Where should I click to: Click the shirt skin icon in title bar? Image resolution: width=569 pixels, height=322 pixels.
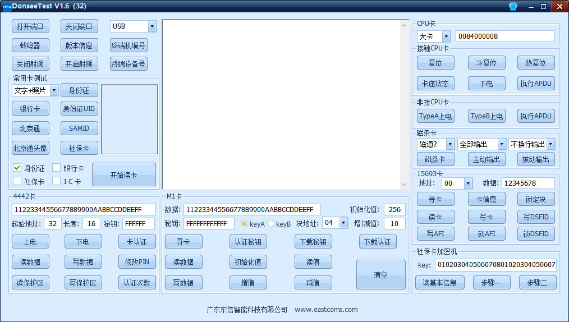pos(513,6)
